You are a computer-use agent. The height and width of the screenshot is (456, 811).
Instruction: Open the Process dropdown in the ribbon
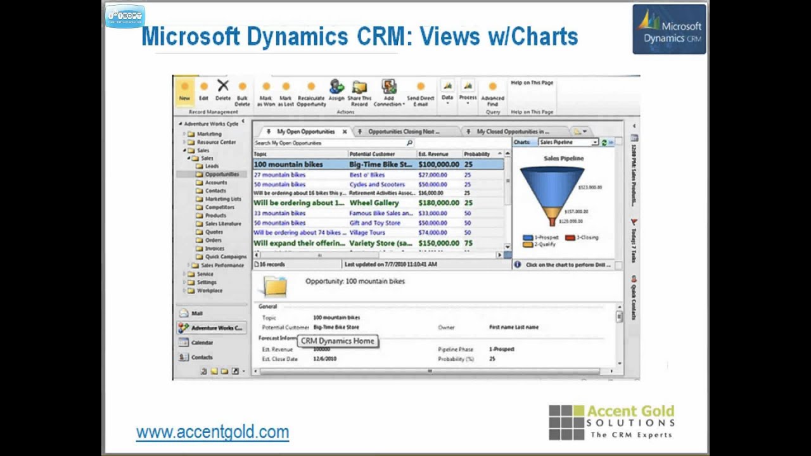[x=468, y=92]
